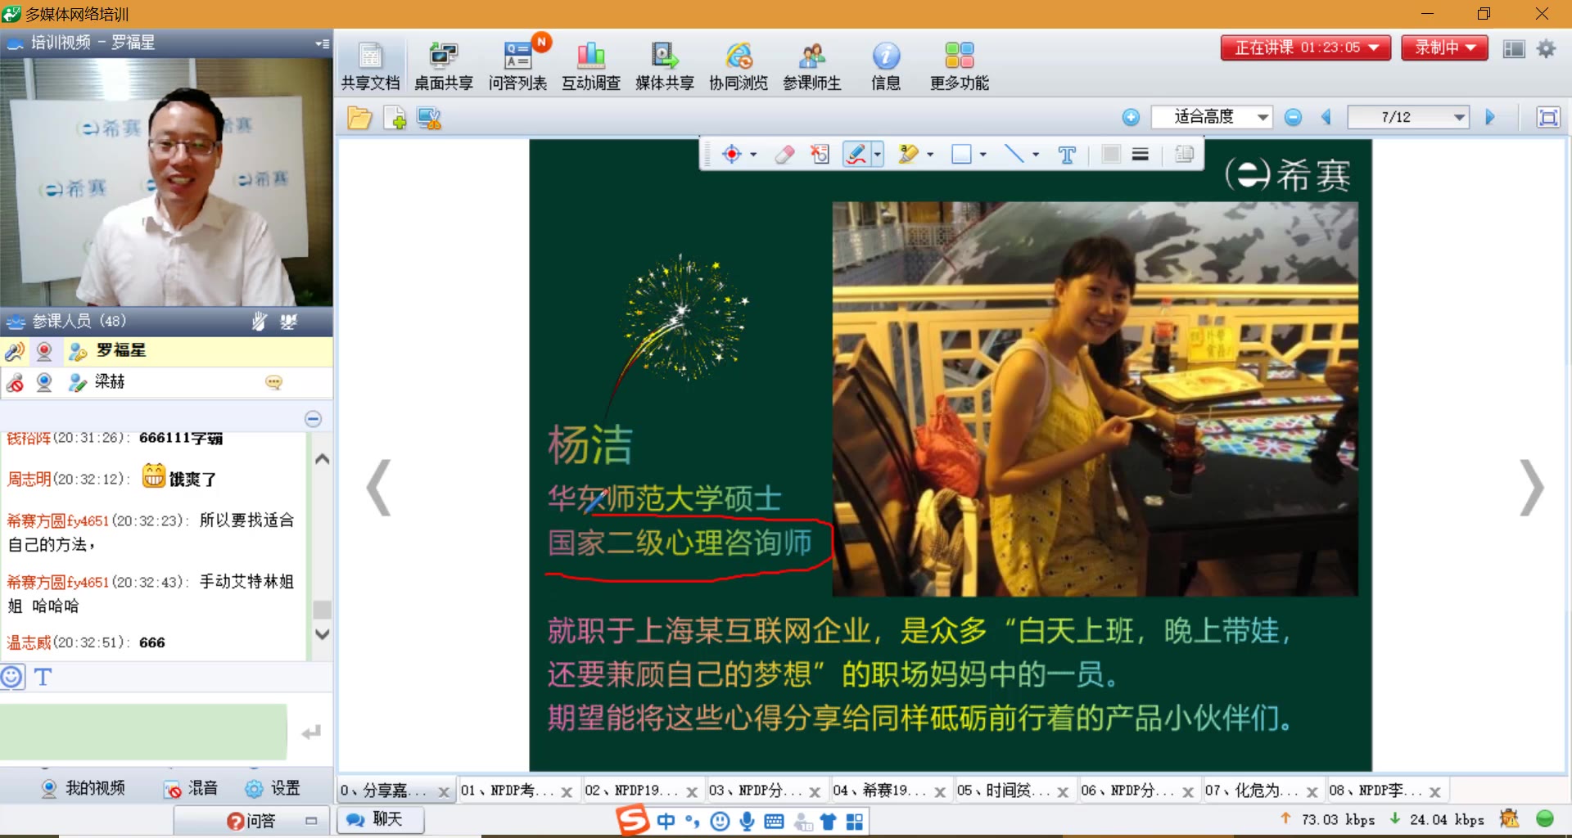Viewport: 1572px width, 838px height.
Task: Click the 混音 audio mix button
Action: [x=190, y=788]
